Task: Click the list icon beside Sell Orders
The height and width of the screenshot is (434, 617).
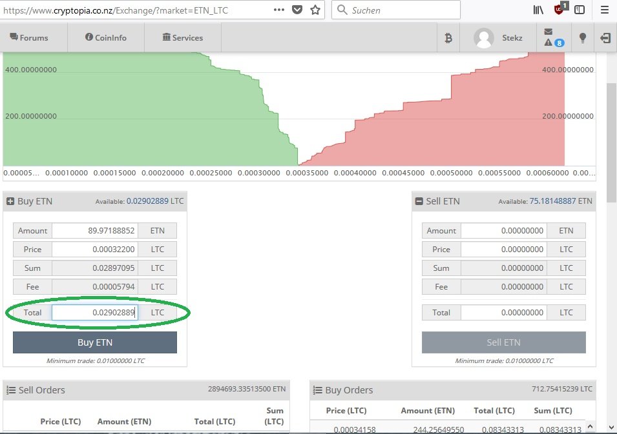Action: (11, 390)
